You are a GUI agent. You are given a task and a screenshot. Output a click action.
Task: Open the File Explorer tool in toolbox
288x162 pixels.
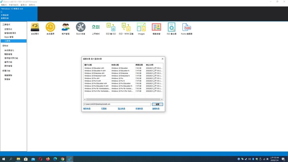pyautogui.click(x=156, y=29)
